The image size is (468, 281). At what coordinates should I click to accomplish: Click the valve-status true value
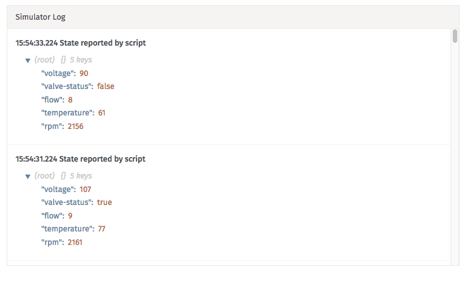[104, 202]
